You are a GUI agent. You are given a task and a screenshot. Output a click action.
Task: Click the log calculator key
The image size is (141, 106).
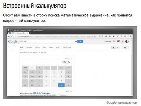point(39,76)
